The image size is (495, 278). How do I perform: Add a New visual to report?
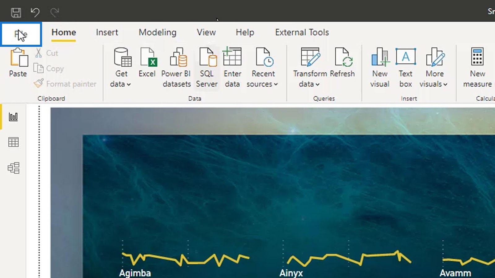click(380, 68)
